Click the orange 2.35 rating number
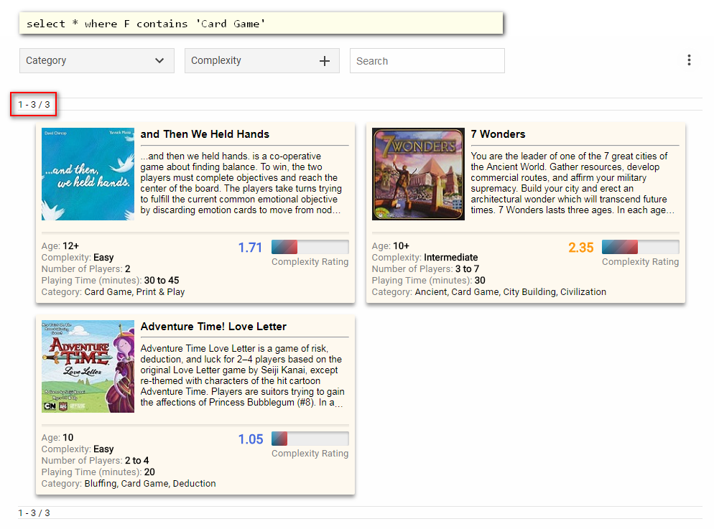The image size is (714, 529). pos(580,248)
